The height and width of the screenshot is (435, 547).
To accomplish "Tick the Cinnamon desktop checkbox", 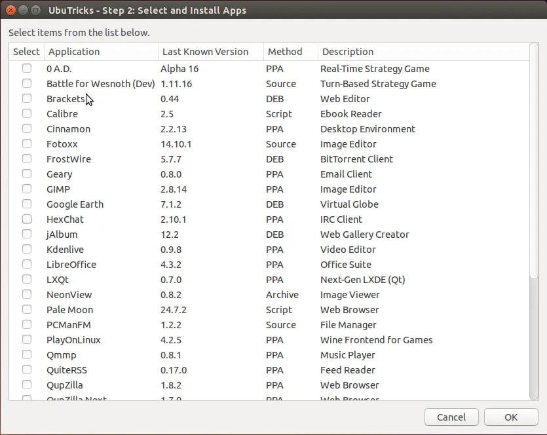I will (x=27, y=129).
